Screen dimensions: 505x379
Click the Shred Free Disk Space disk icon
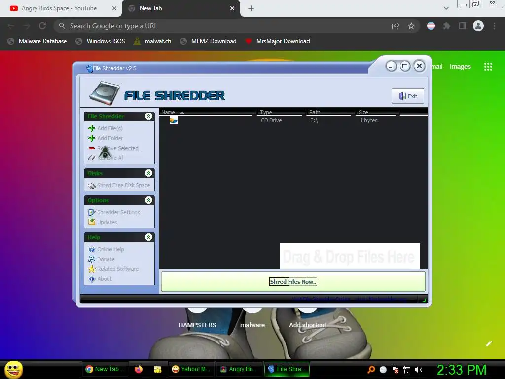pos(91,186)
